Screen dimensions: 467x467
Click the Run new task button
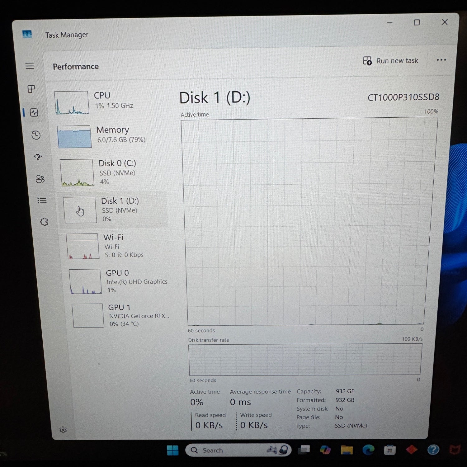pos(391,61)
